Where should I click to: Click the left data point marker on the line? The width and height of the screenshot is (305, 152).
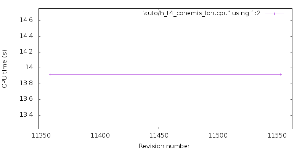coord(50,74)
